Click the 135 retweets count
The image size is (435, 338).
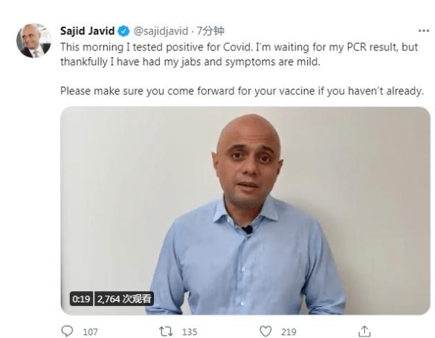coord(190,331)
